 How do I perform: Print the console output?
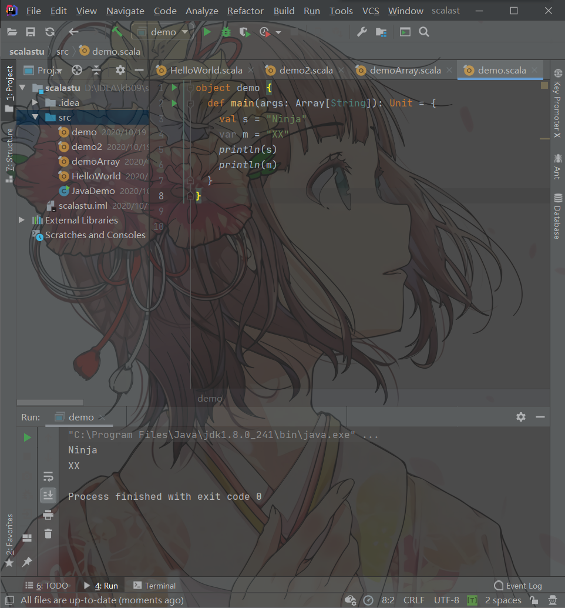(48, 515)
